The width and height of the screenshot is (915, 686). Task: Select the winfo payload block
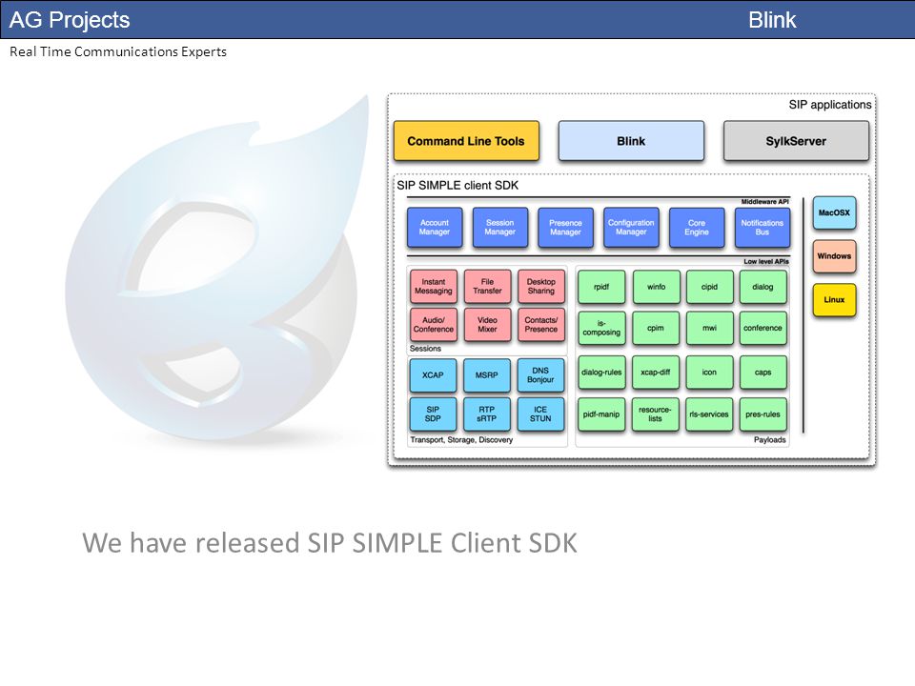(656, 287)
